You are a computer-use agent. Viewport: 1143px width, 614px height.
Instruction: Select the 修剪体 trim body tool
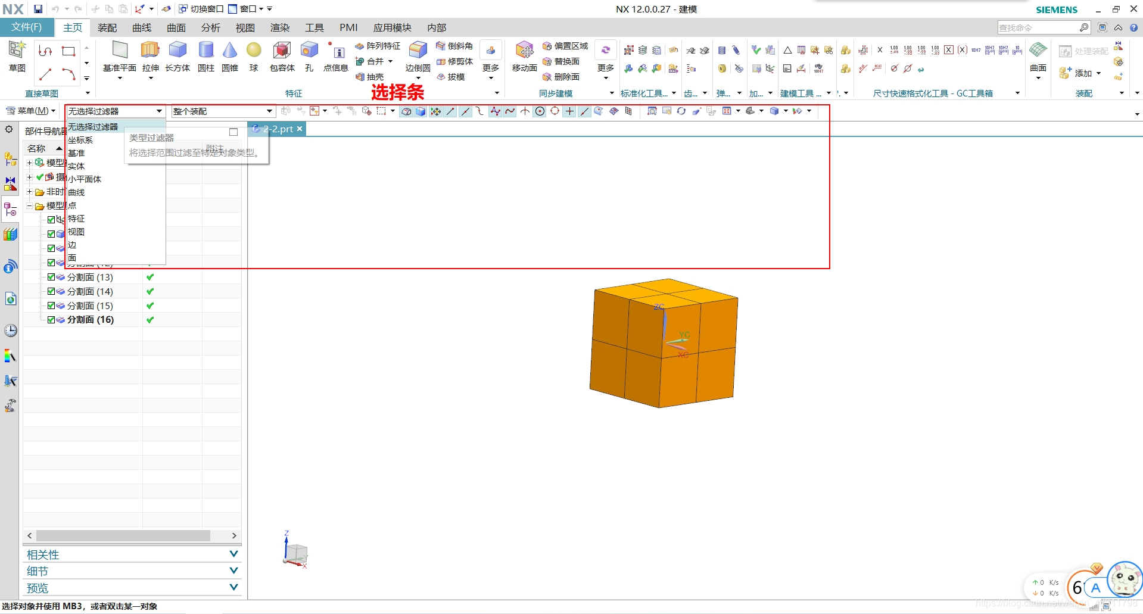pyautogui.click(x=454, y=61)
